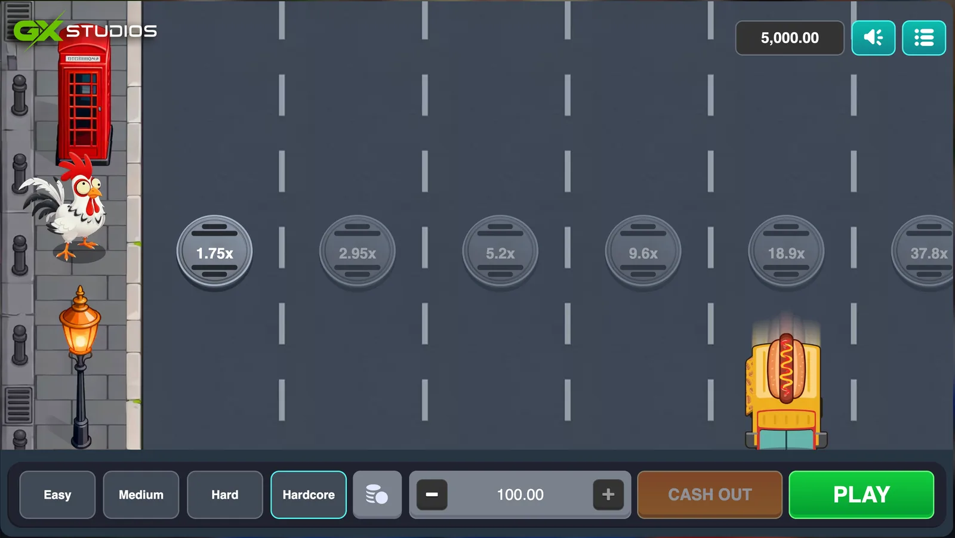Click the 5,000.00 balance display
This screenshot has height=538, width=955.
coord(790,38)
